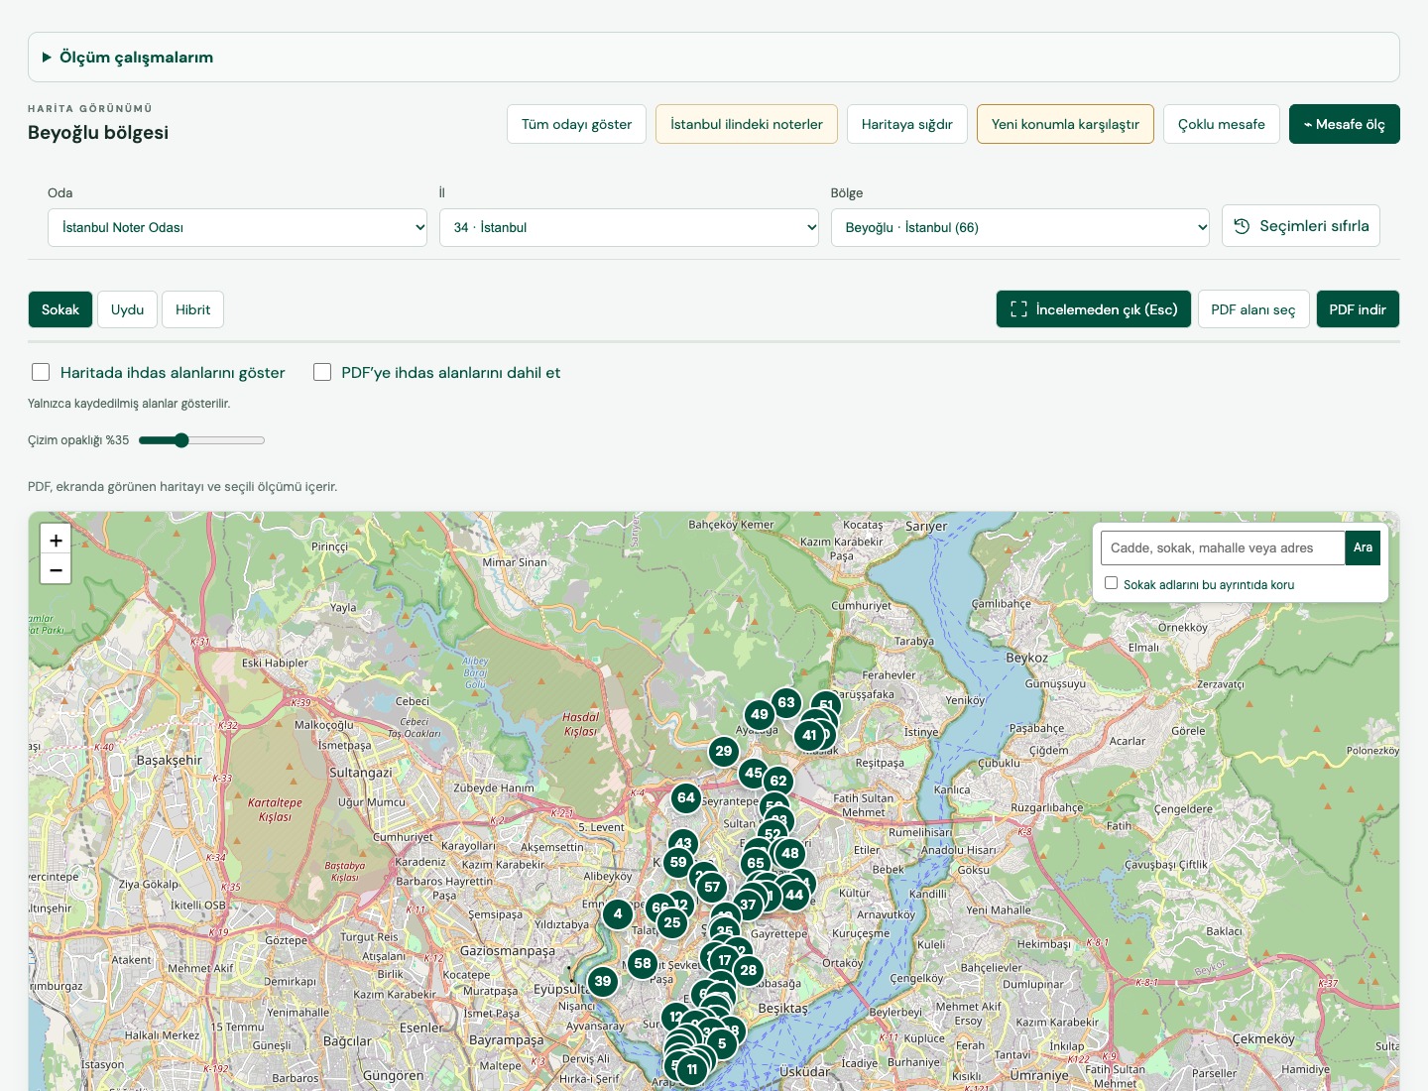Switch to Uydu map view
This screenshot has width=1428, height=1091.
click(x=128, y=309)
